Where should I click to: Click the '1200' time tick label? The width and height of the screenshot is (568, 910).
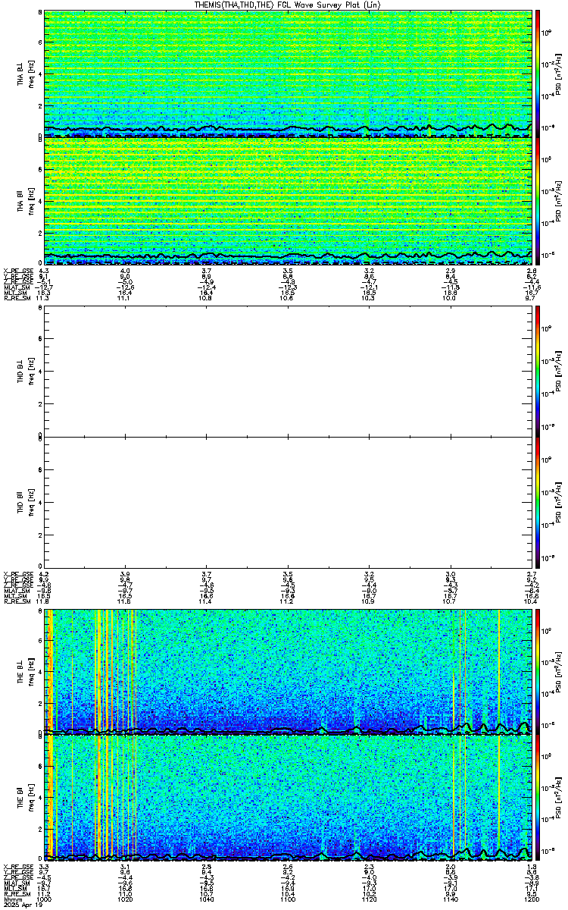click(532, 899)
